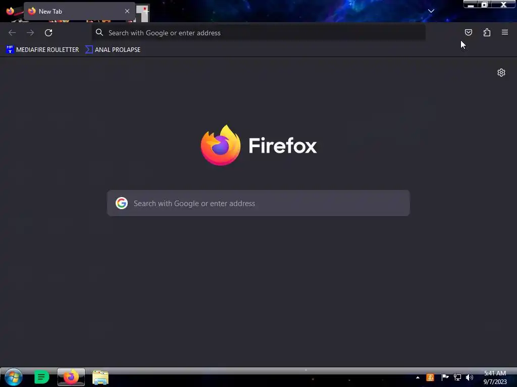This screenshot has height=387, width=517.
Task: Expand the list all tabs chevron
Action: [x=431, y=11]
